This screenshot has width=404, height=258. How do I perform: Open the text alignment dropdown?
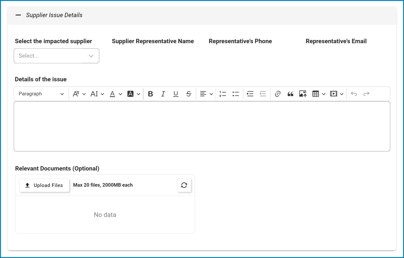(x=206, y=94)
